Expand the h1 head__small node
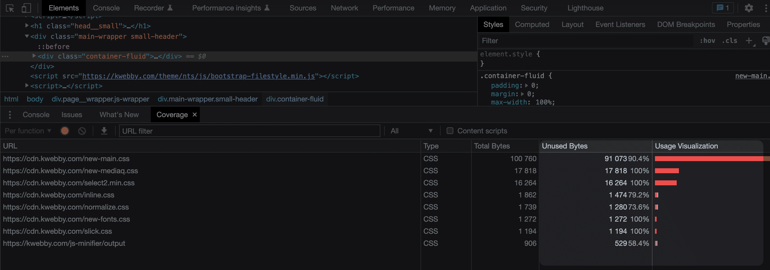 click(x=27, y=26)
